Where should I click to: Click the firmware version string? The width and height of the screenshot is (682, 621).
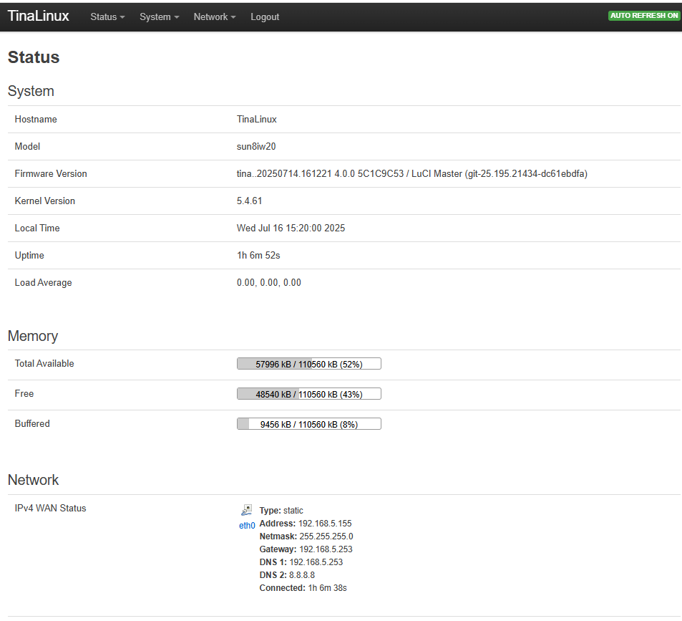click(x=411, y=174)
